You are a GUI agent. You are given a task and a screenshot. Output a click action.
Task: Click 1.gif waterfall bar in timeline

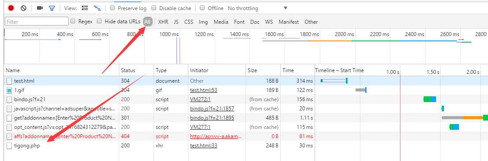click(x=361, y=90)
